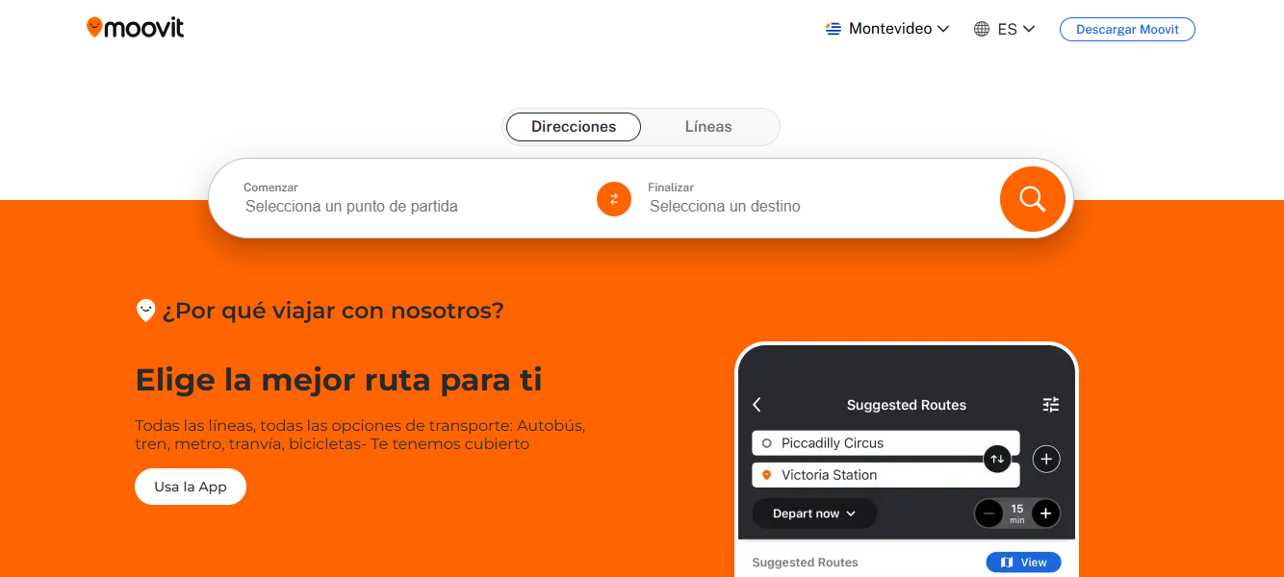Image resolution: width=1284 pixels, height=577 pixels.
Task: Click the add stop plus icon beside Piccadilly Circus
Action: [1046, 459]
